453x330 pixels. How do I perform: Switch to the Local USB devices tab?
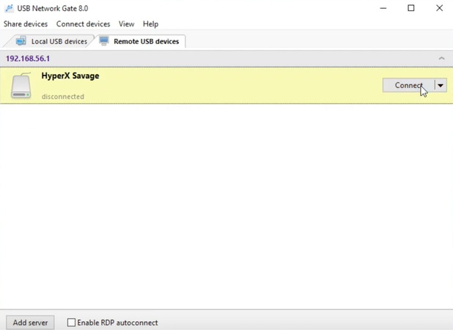(51, 41)
